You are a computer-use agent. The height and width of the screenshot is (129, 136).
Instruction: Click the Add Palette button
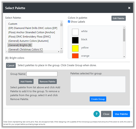pos(26,82)
